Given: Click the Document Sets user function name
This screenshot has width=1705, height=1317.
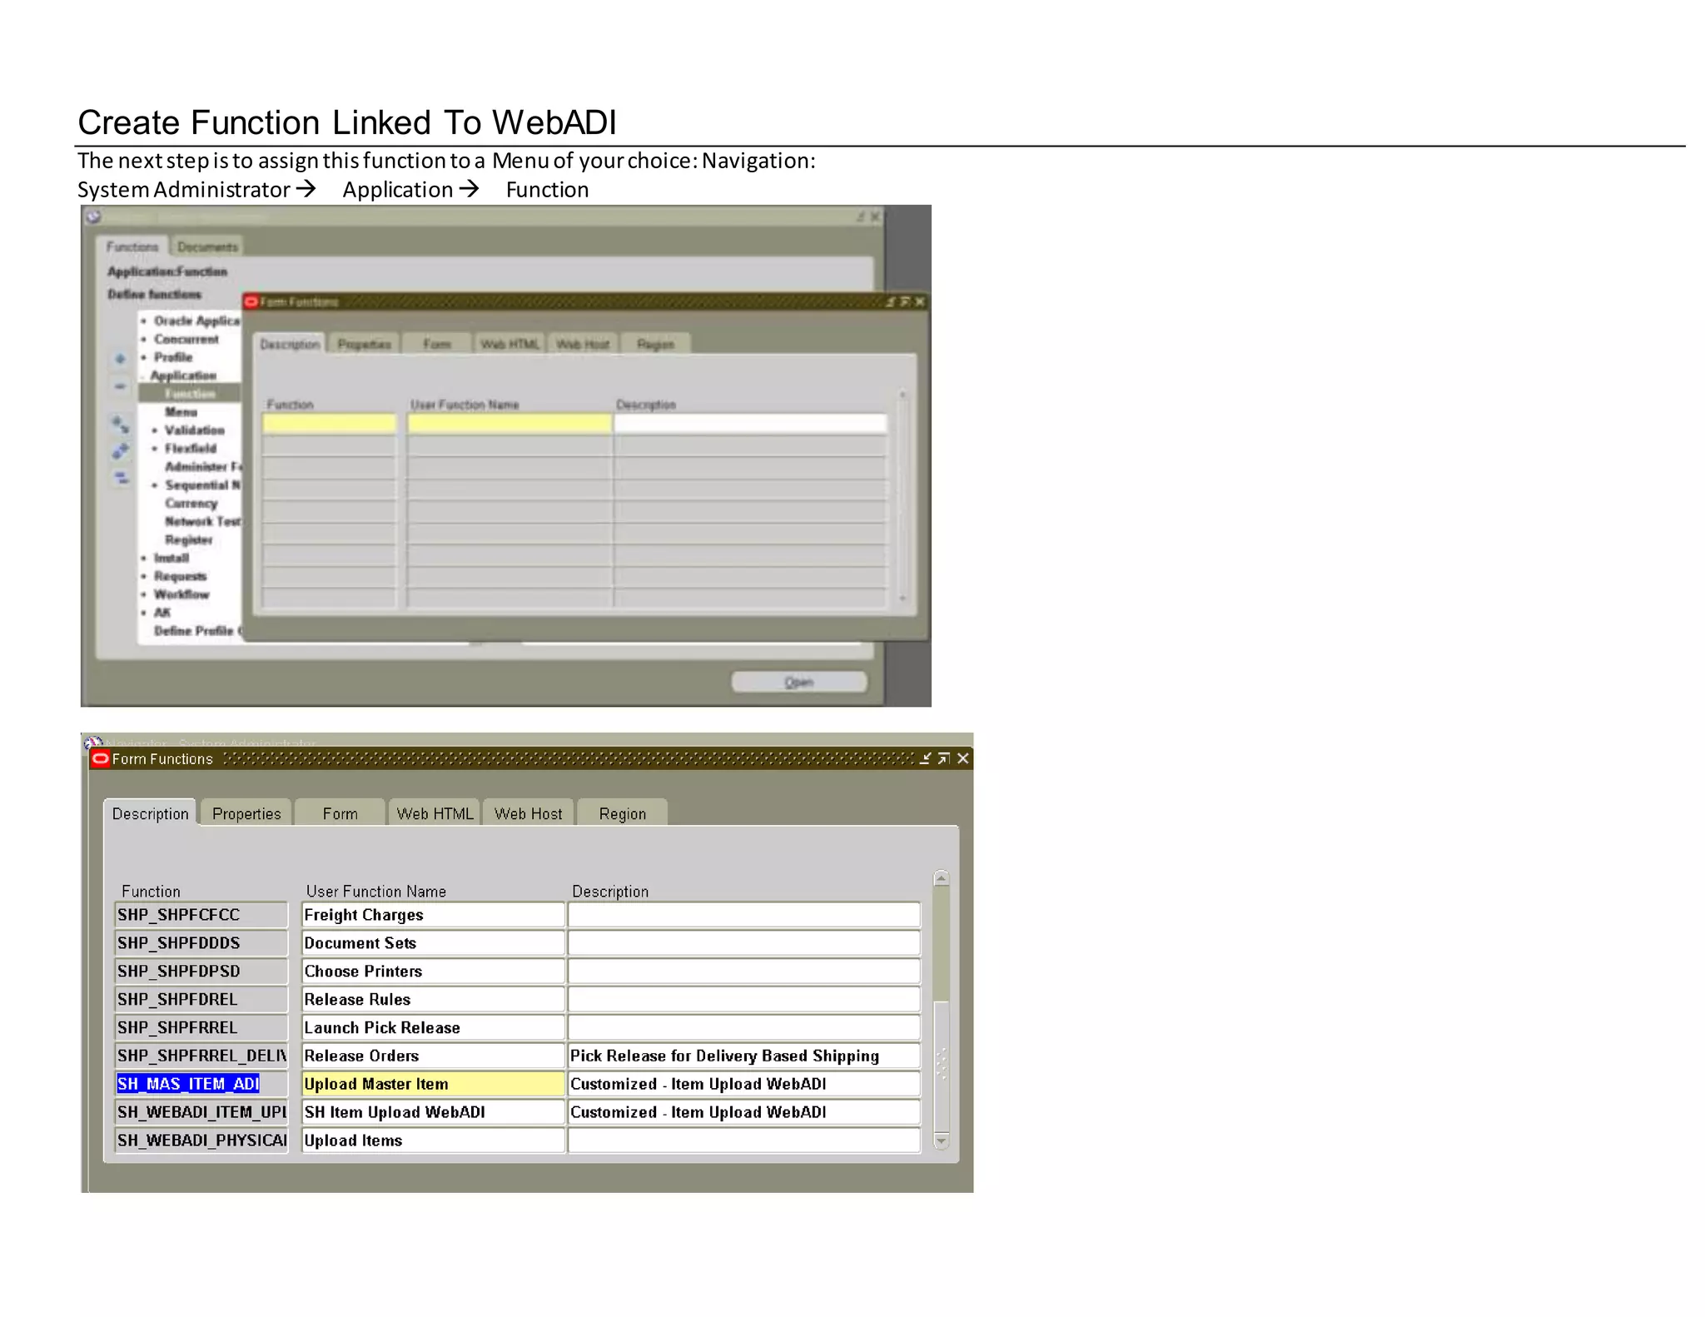Looking at the screenshot, I should (x=433, y=943).
